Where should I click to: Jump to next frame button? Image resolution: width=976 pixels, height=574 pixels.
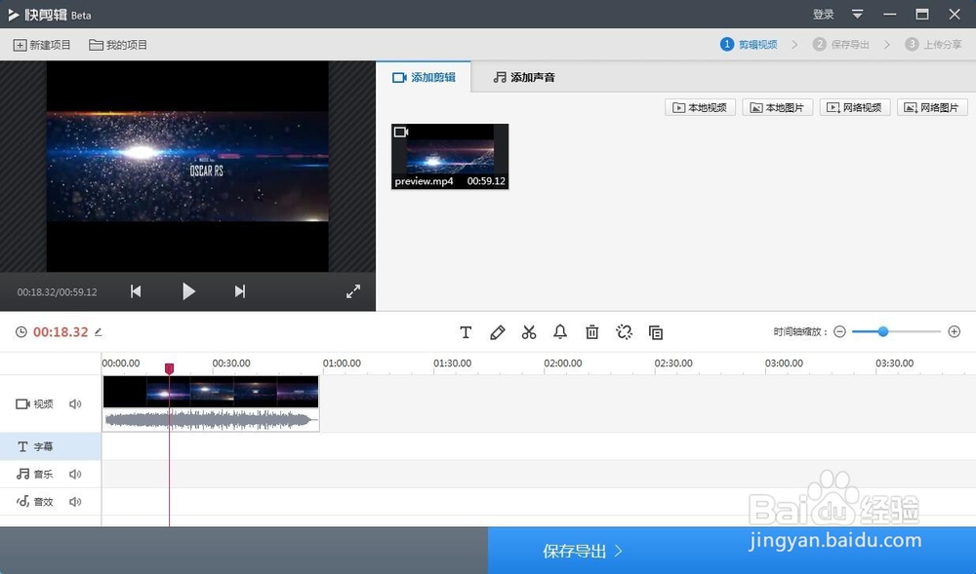(x=240, y=291)
